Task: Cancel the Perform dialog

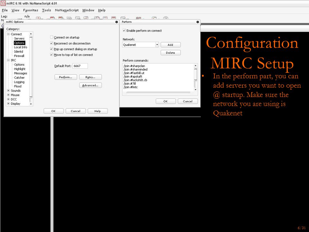Action: 188,101
